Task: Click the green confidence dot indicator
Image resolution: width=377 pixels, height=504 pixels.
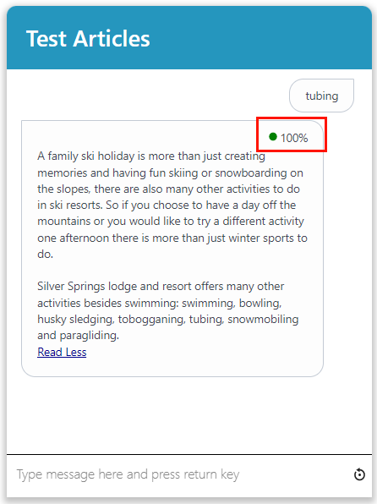Action: point(273,137)
